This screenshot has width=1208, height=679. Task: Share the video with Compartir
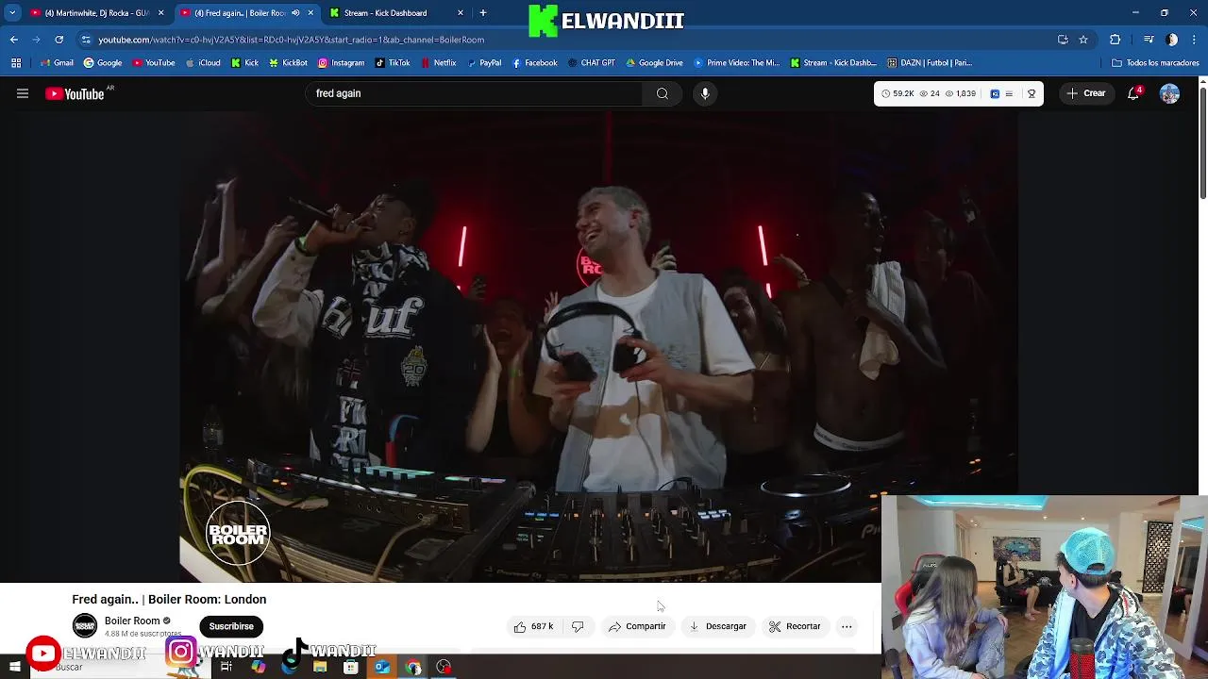tap(637, 626)
